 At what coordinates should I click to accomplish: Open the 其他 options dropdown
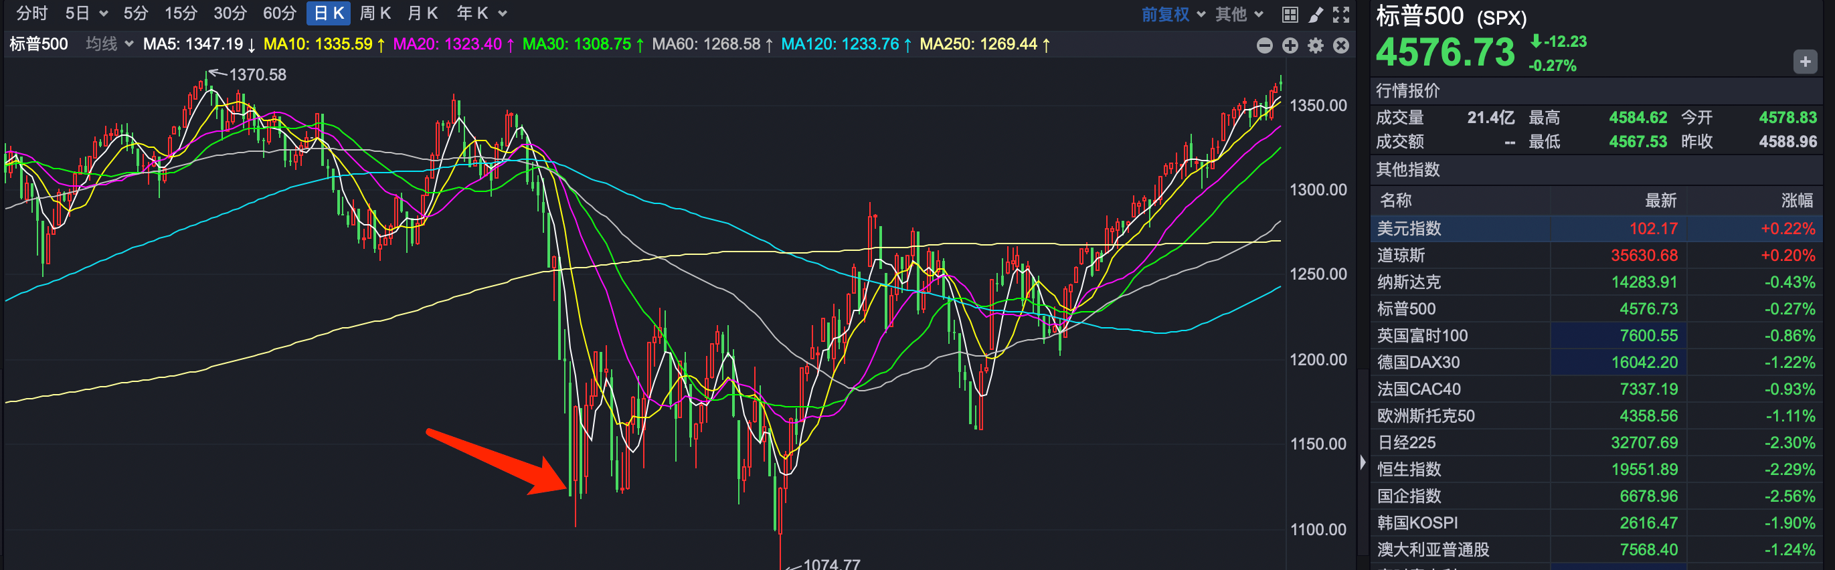pos(1239,14)
